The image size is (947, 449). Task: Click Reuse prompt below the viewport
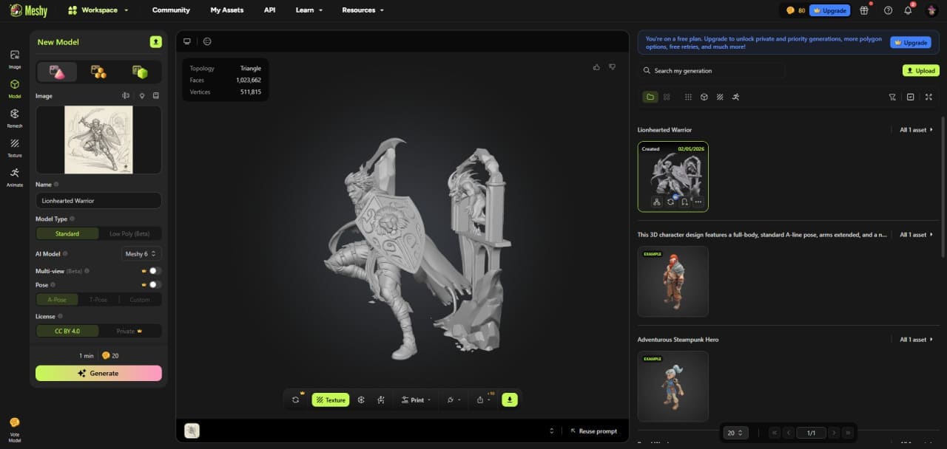595,431
